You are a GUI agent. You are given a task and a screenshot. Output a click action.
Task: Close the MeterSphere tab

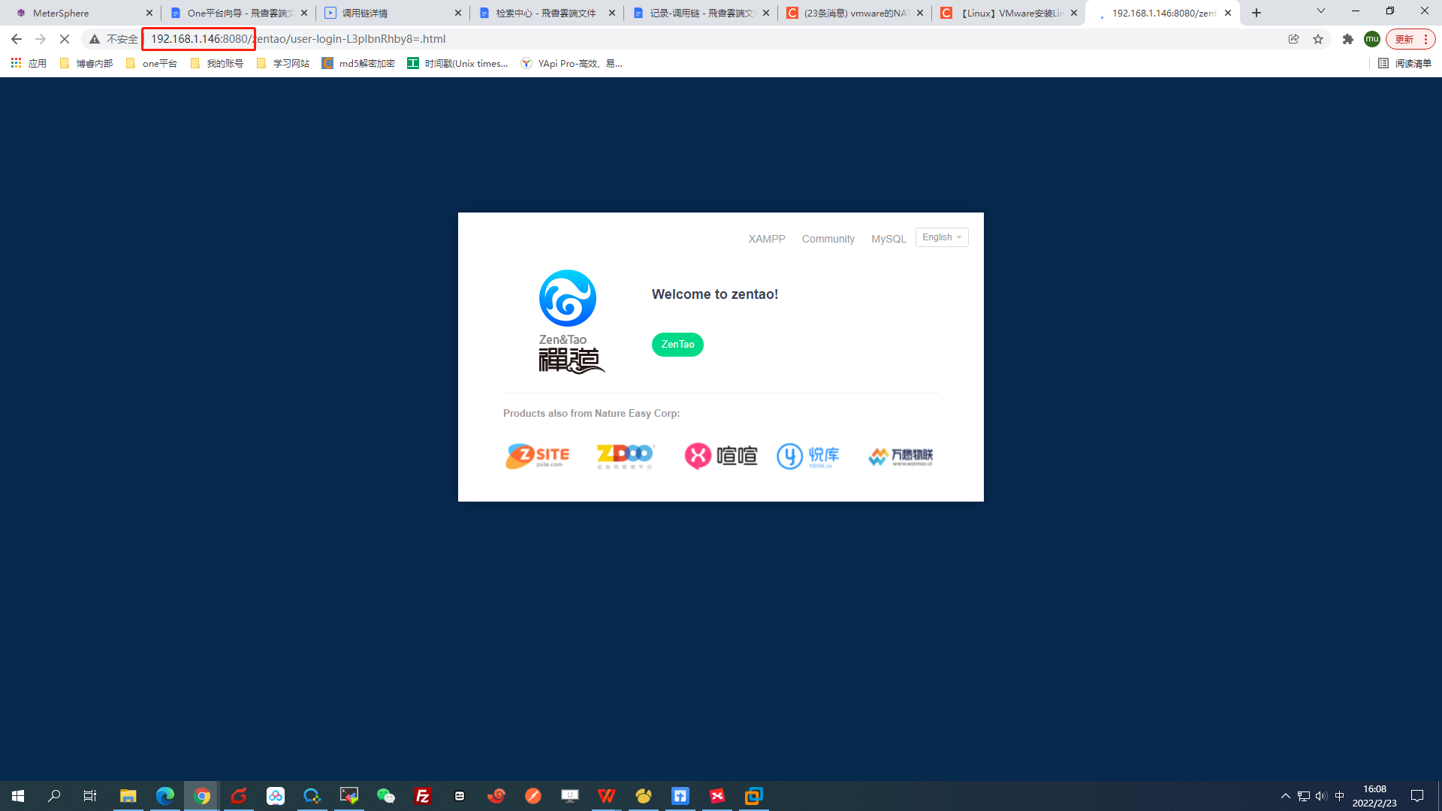tap(149, 13)
